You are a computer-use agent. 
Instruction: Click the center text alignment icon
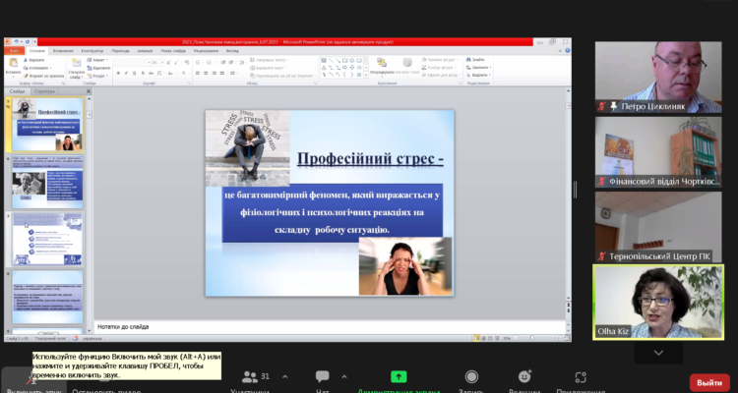206,73
